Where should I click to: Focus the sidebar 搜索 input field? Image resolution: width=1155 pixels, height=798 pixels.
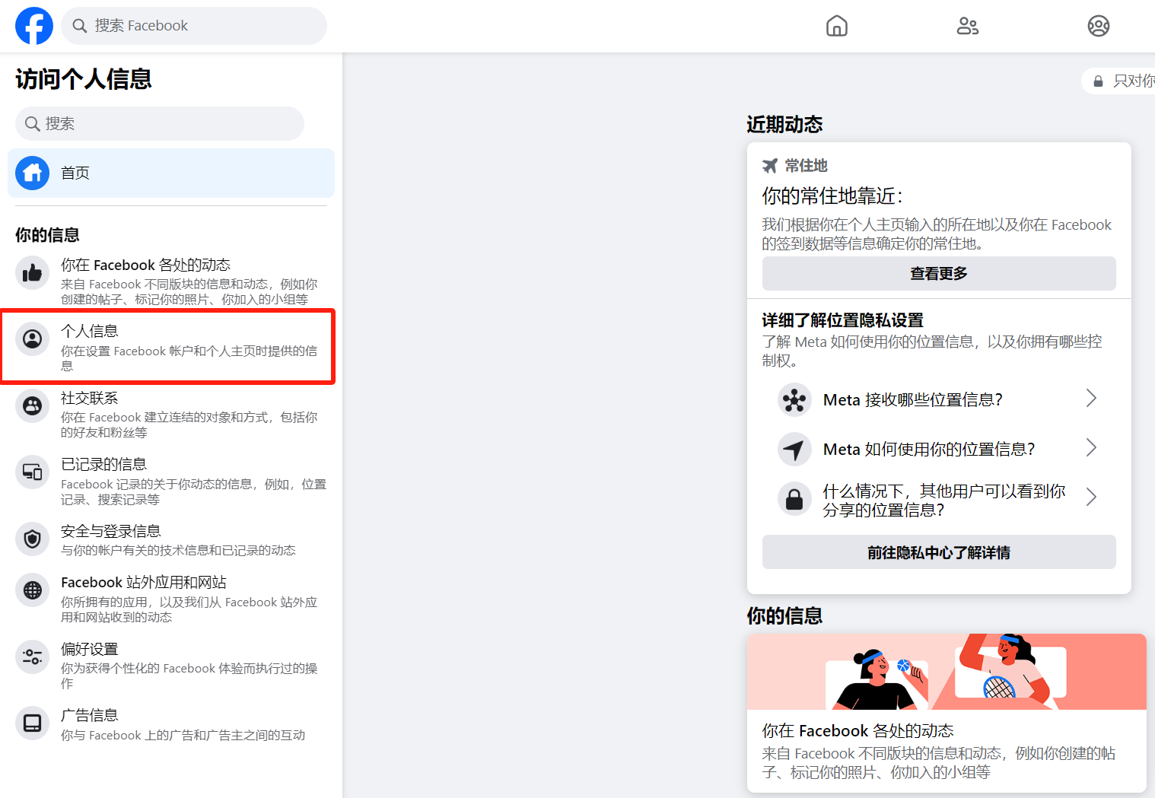(160, 123)
